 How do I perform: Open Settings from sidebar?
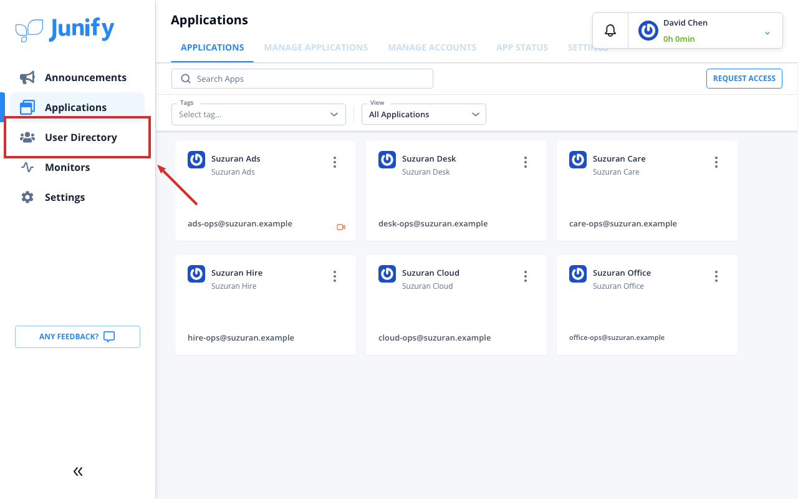click(77, 197)
